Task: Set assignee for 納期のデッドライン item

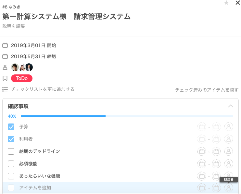Action: (x=229, y=151)
